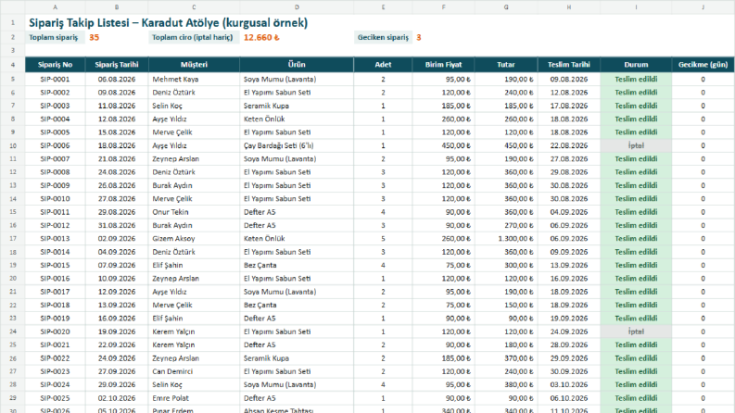
Task: Click total 380,00 ₺
Action: [506, 384]
